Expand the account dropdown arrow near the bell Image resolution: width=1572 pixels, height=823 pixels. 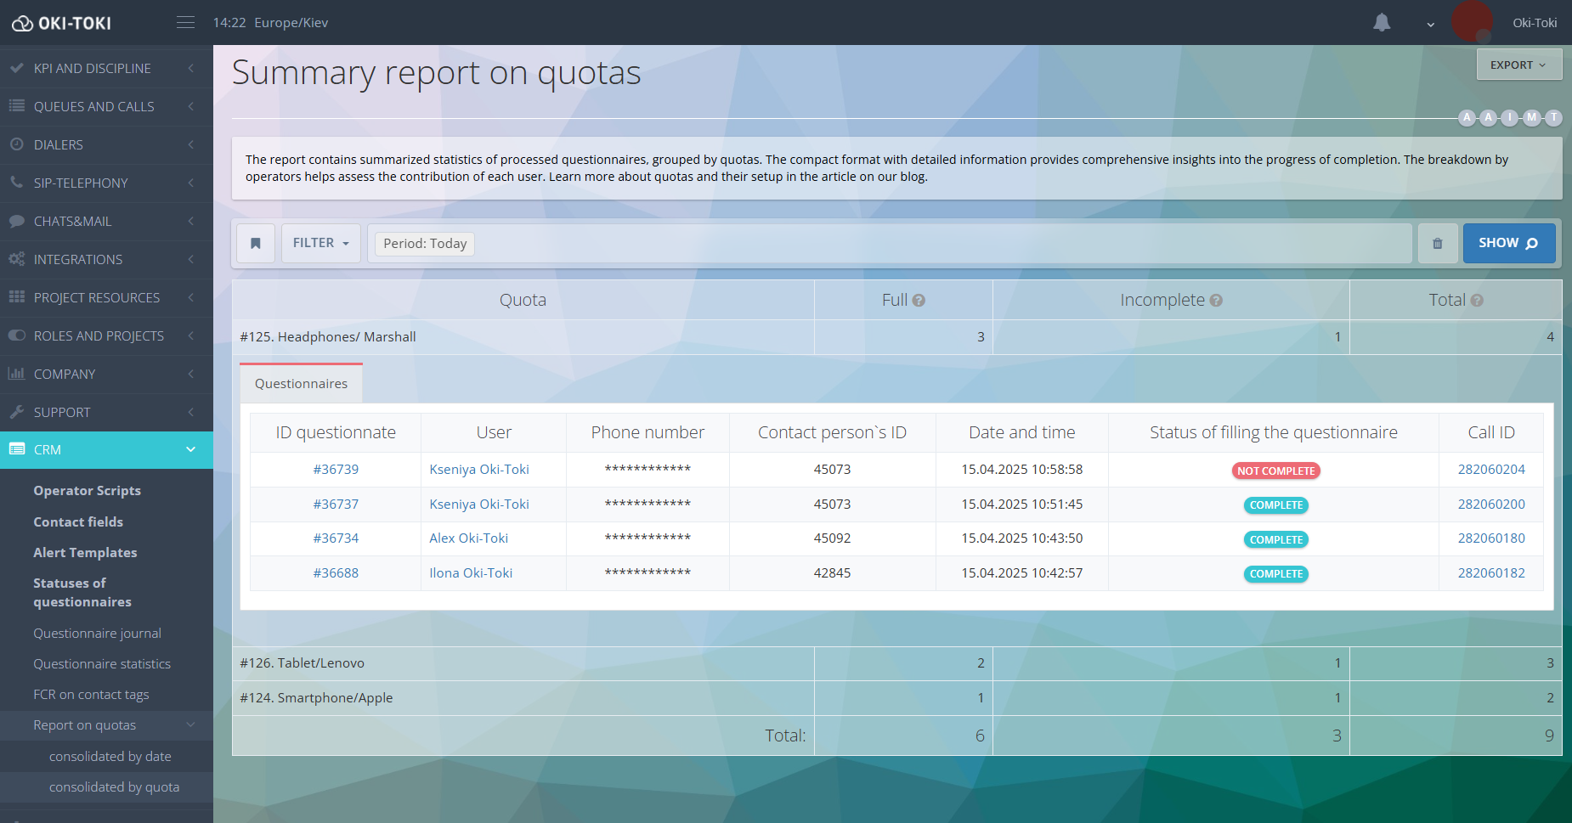pos(1431,25)
